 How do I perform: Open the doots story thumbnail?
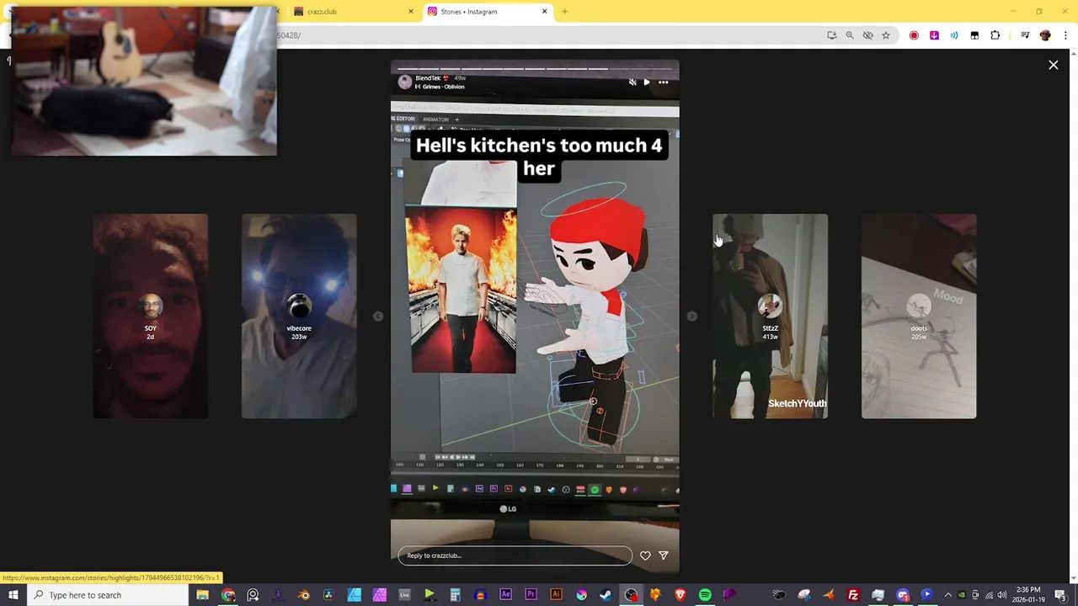pos(919,316)
